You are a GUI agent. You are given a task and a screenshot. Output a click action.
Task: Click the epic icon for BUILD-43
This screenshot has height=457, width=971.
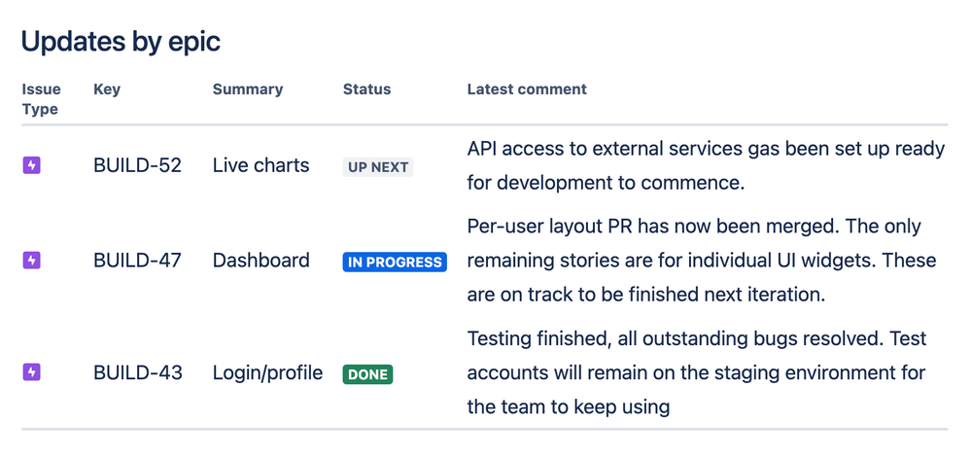tap(32, 372)
